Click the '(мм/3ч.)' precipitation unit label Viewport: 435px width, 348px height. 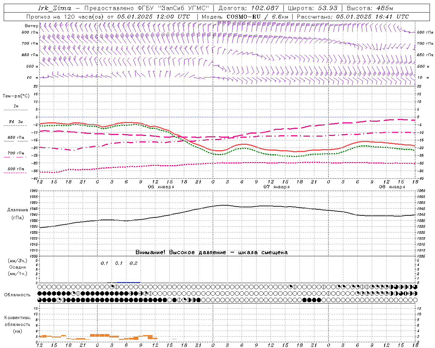tap(18, 261)
